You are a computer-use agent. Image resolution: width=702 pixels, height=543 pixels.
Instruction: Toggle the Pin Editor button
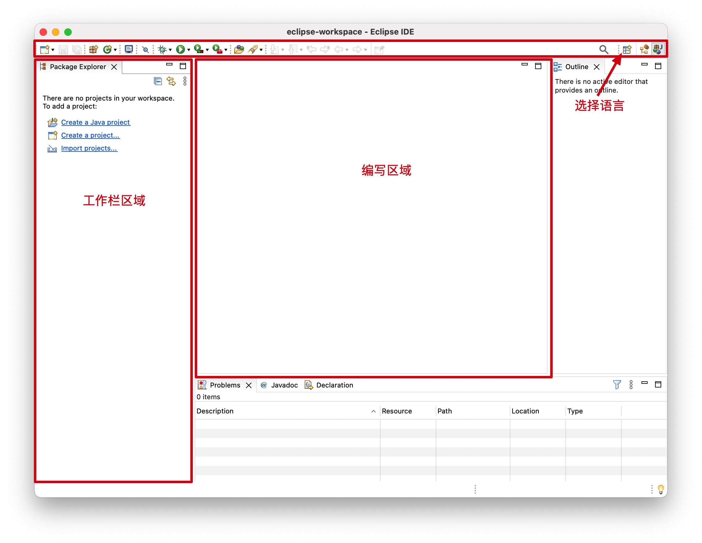tap(379, 49)
